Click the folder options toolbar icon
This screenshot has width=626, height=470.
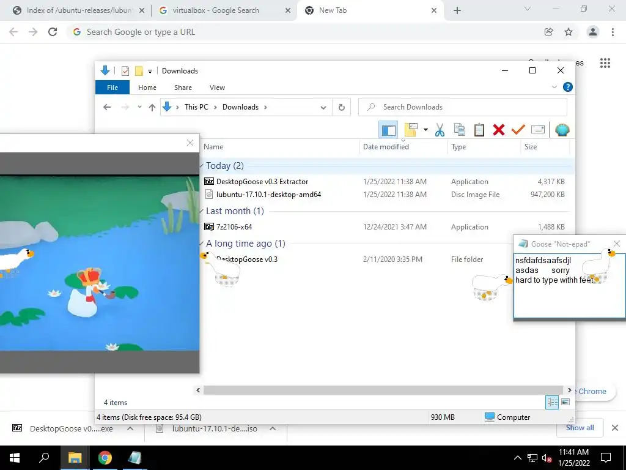coord(411,130)
